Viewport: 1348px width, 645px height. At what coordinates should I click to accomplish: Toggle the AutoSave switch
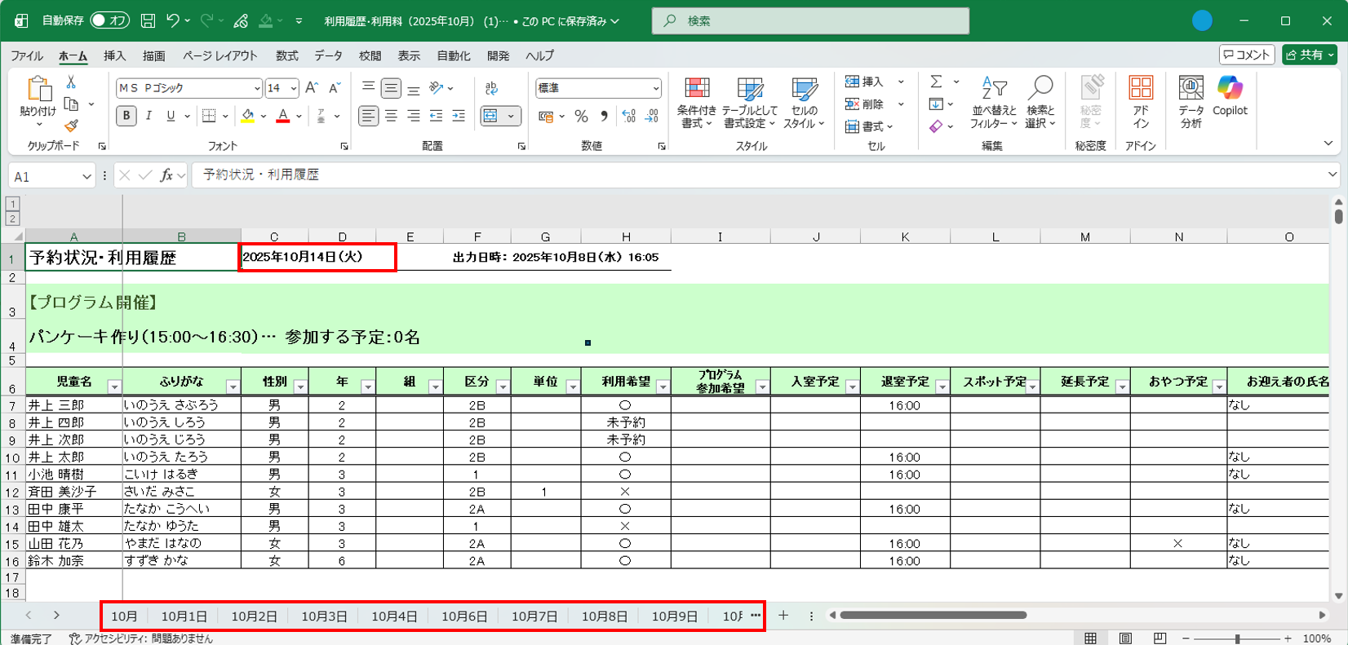(109, 20)
